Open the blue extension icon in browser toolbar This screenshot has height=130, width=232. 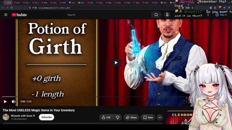coord(224,8)
